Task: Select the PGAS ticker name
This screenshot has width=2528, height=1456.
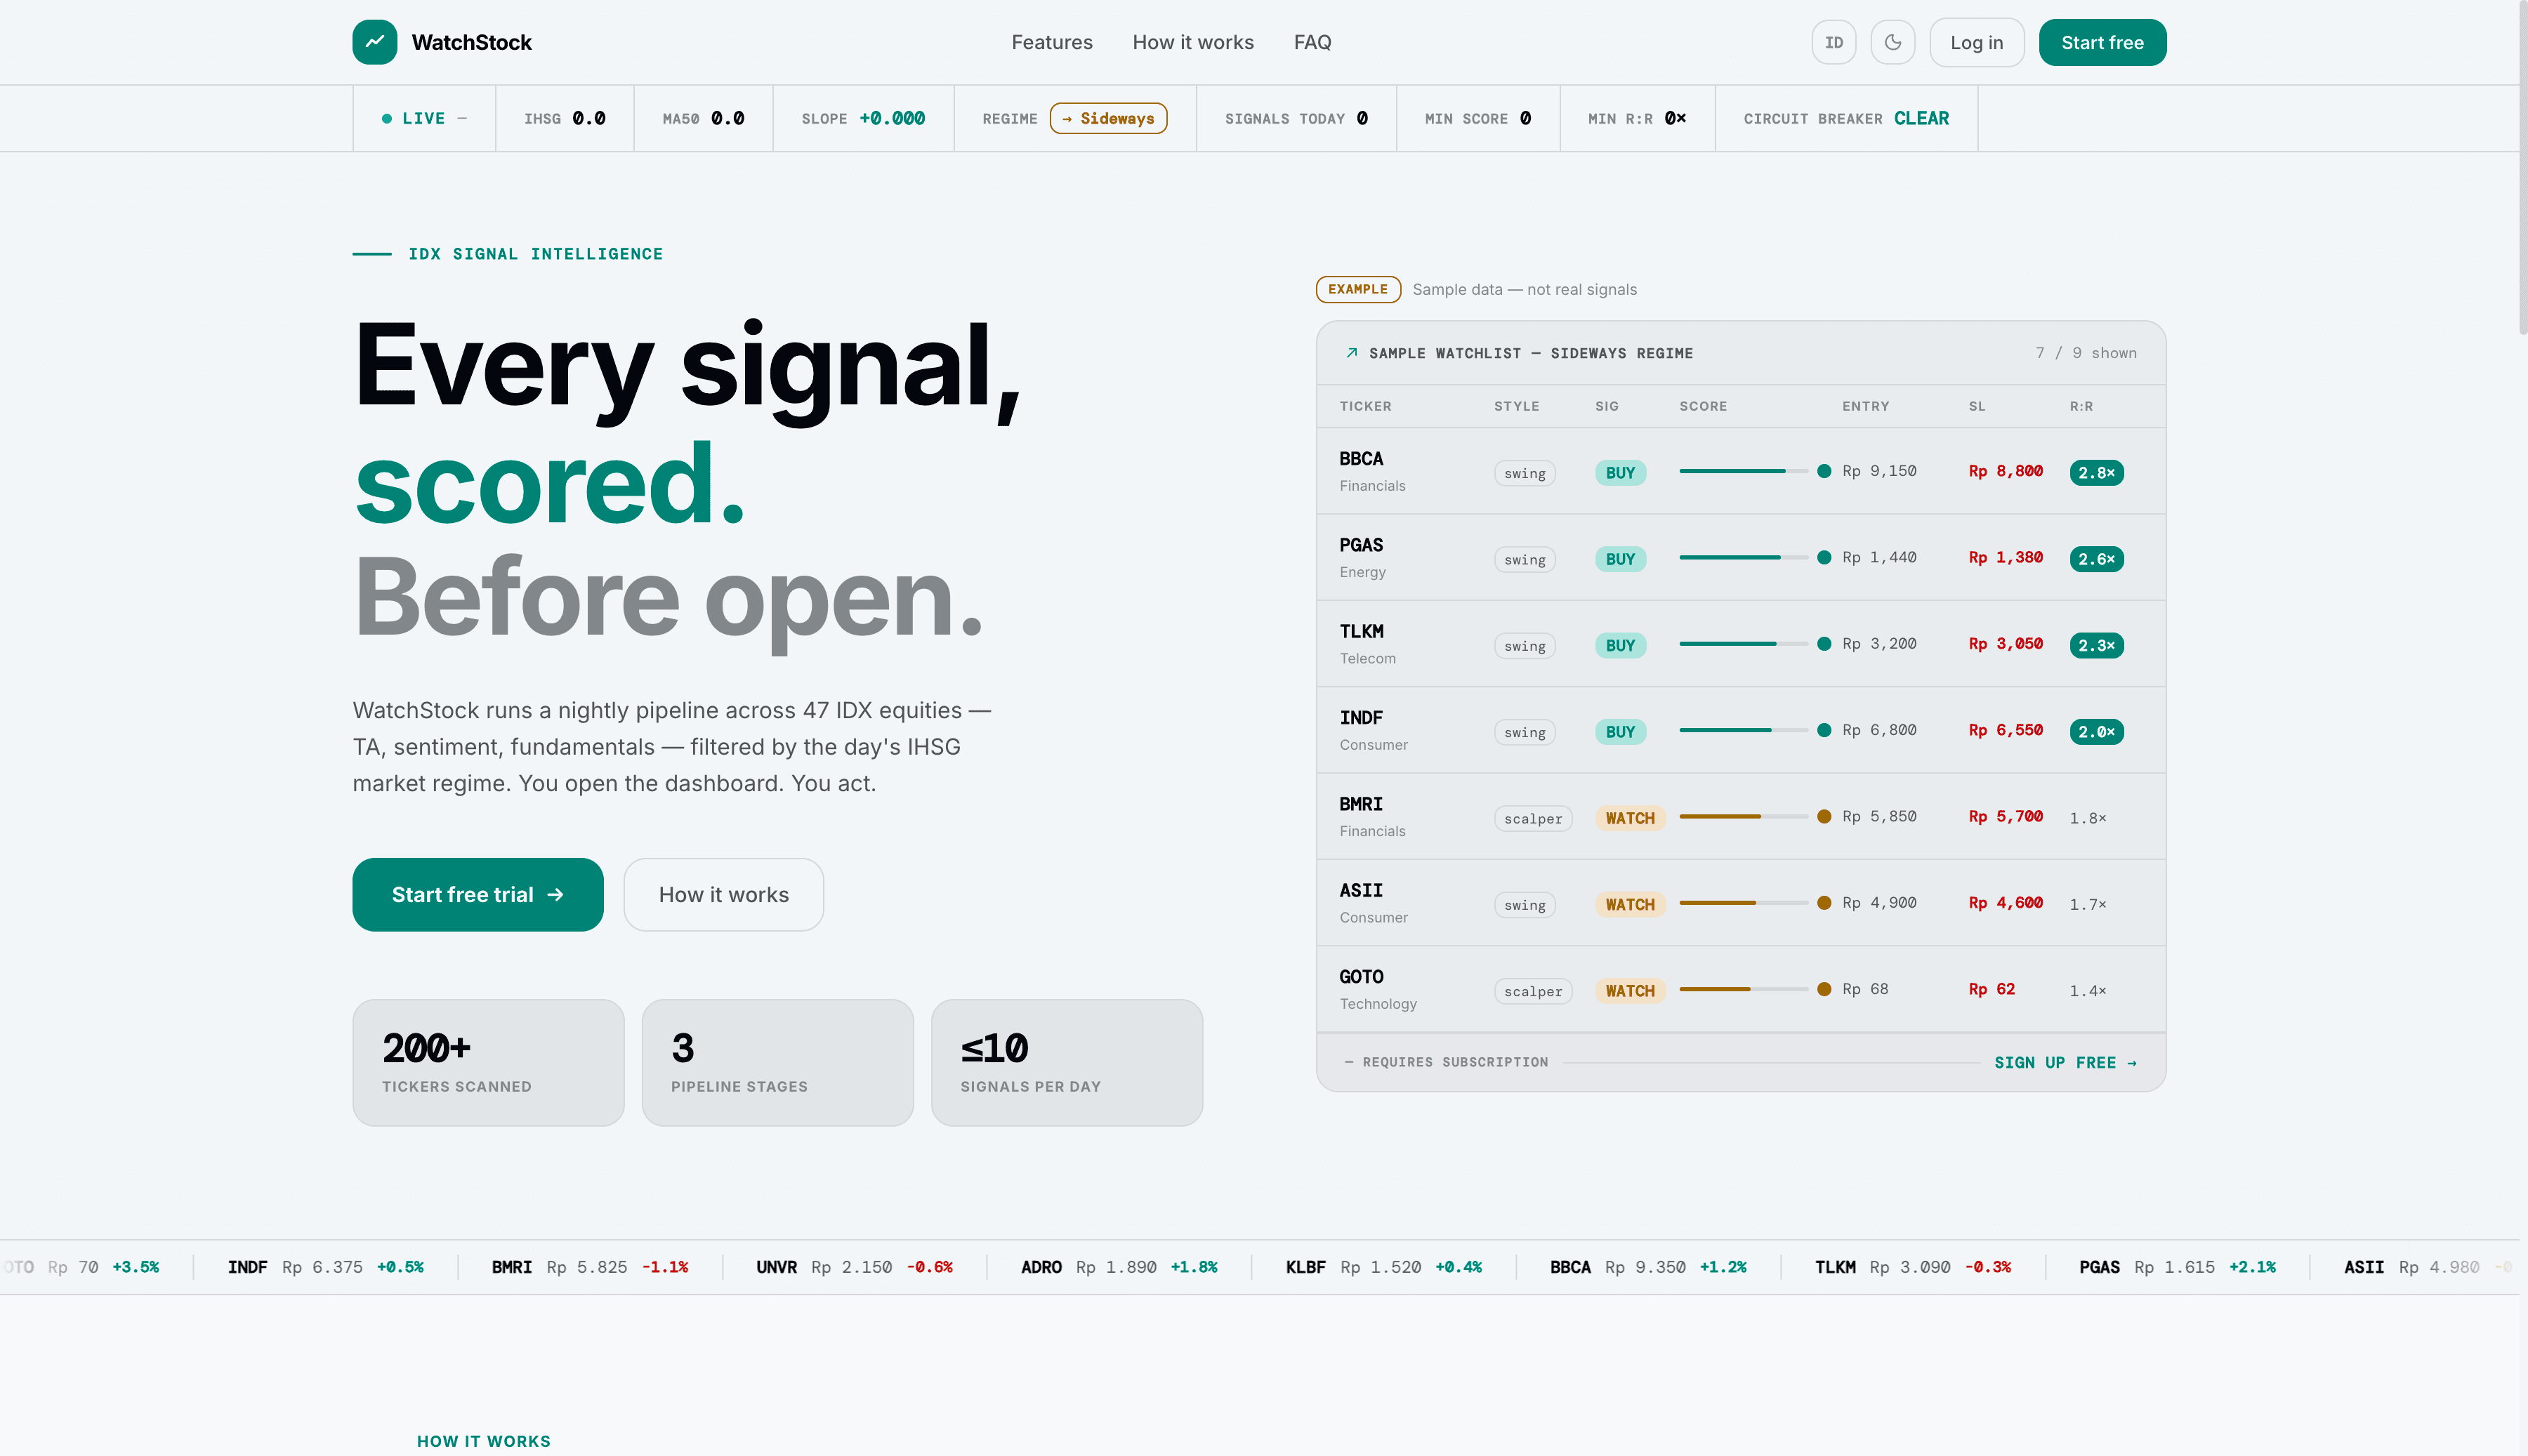Action: (1362, 545)
